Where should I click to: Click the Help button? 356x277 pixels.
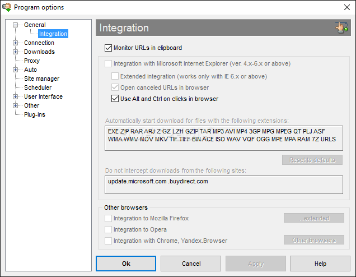point(320,264)
